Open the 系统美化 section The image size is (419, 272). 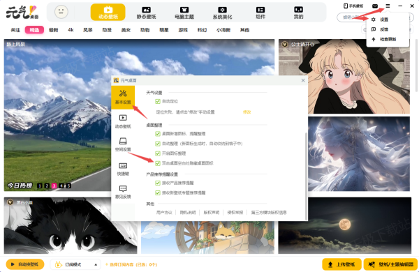222,13
